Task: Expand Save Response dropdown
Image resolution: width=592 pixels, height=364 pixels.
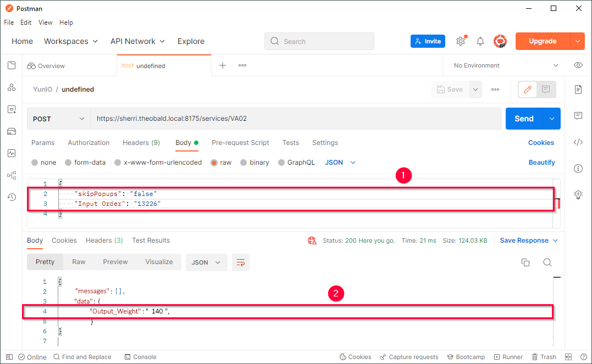Action: 529,240
